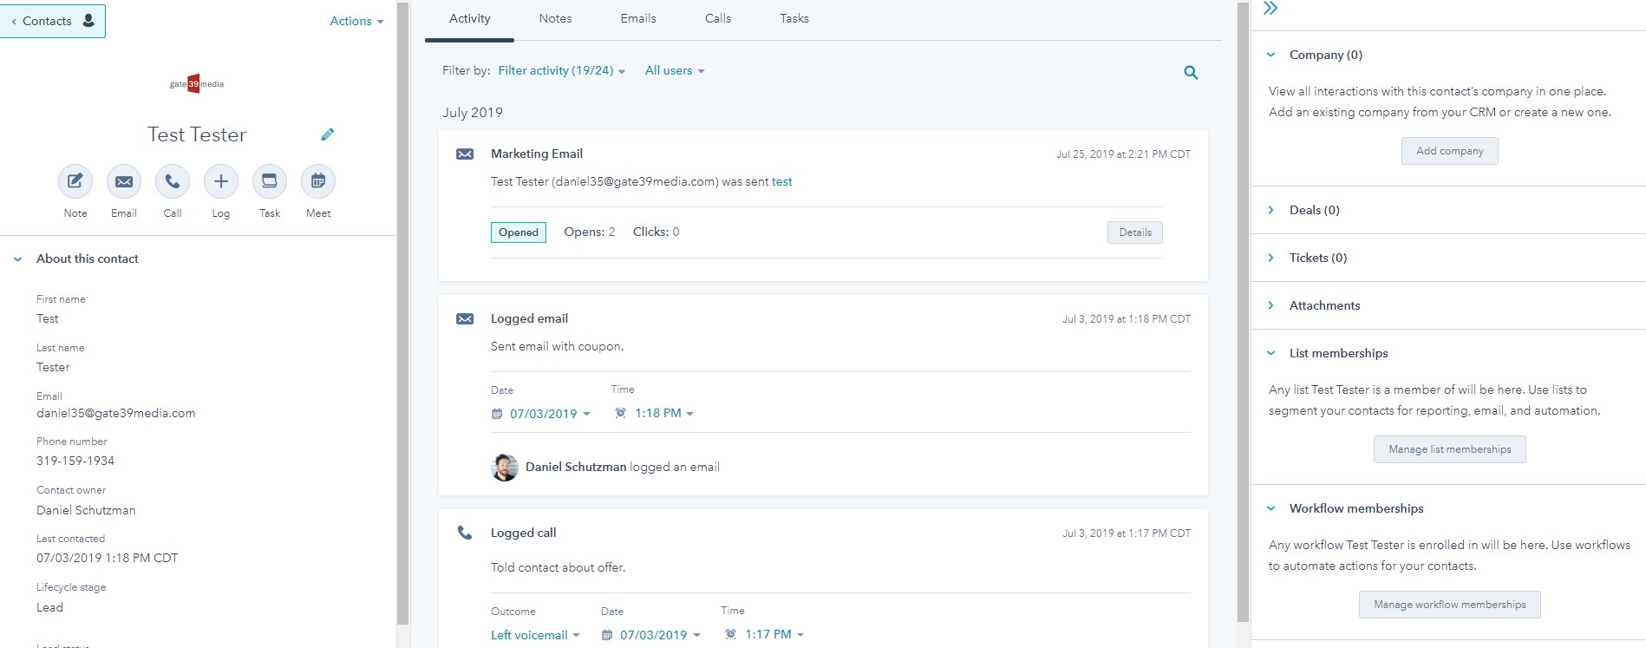The width and height of the screenshot is (1646, 648).
Task: Click 'Told contact about offer.' text
Action: point(558,567)
